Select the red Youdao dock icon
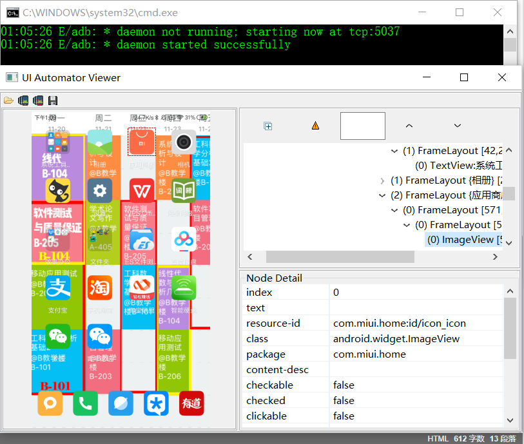Image resolution: width=524 pixels, height=444 pixels. (191, 403)
